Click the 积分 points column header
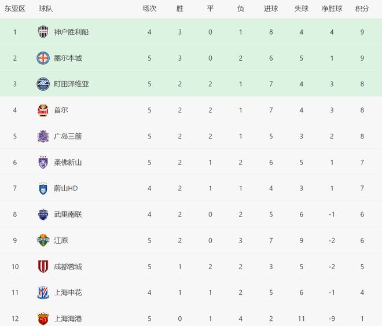 coord(362,9)
